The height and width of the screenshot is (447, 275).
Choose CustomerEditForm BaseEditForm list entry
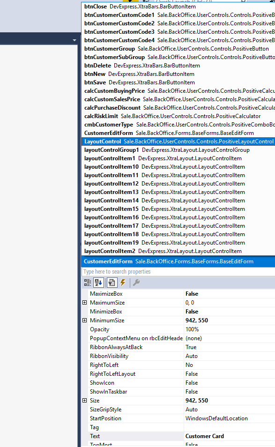[178, 133]
